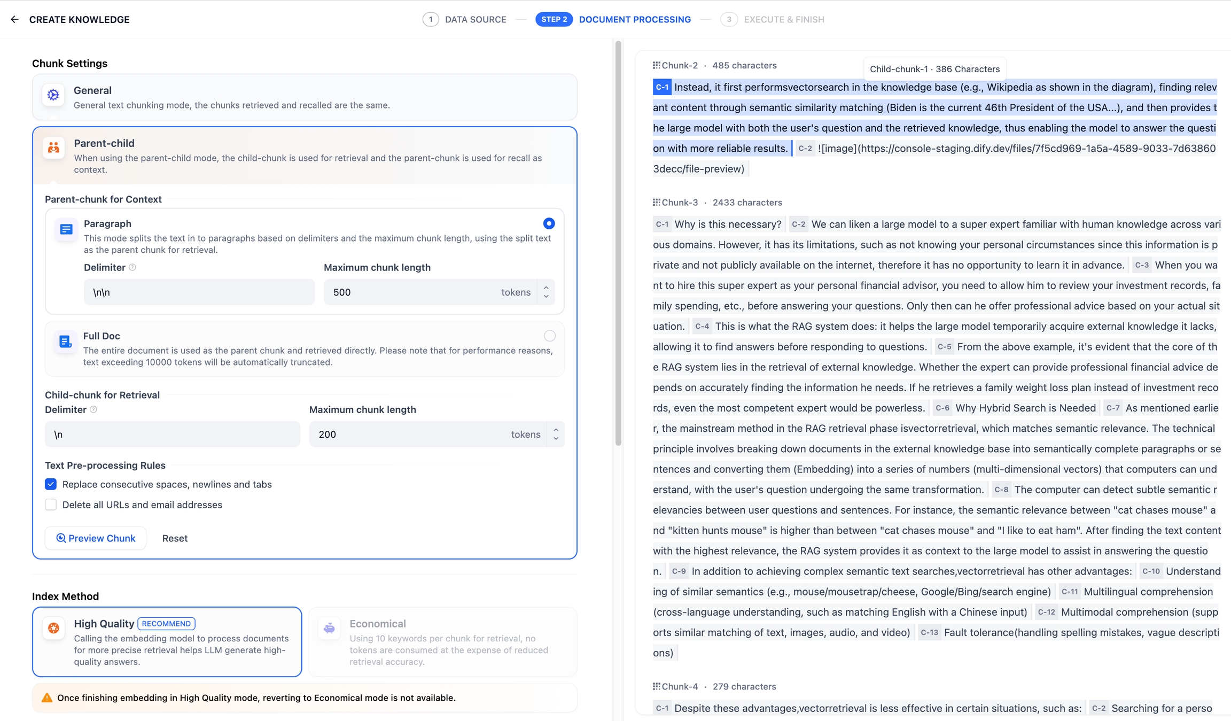This screenshot has width=1231, height=721.
Task: Select the Full Doc radio button
Action: (549, 336)
